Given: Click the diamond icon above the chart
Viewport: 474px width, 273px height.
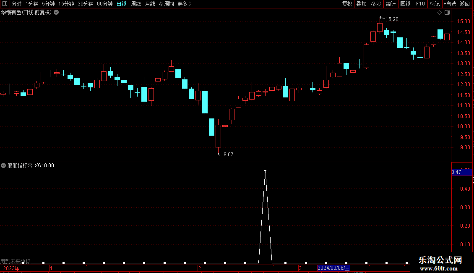Looking at the screenshot, I should [x=439, y=13].
